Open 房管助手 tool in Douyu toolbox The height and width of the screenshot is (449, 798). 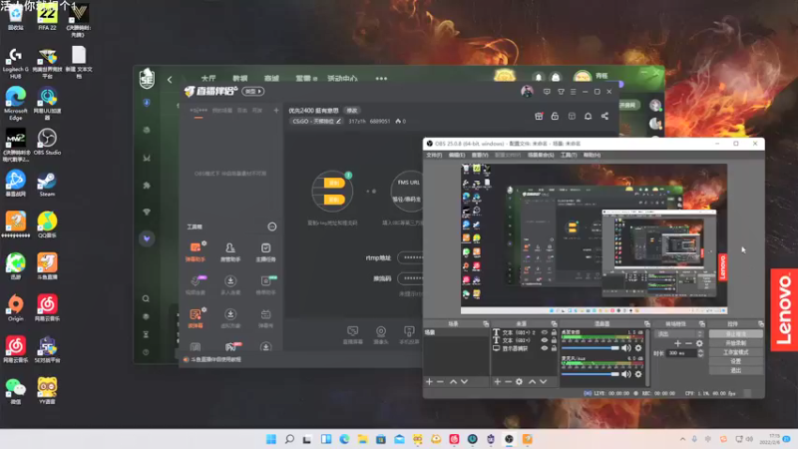[230, 251]
